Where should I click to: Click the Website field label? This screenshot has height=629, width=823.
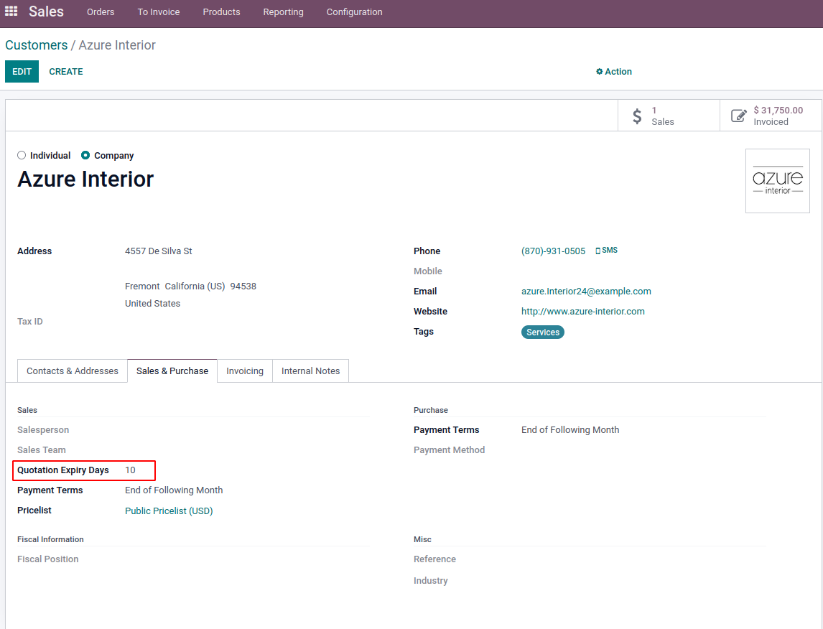click(x=430, y=311)
